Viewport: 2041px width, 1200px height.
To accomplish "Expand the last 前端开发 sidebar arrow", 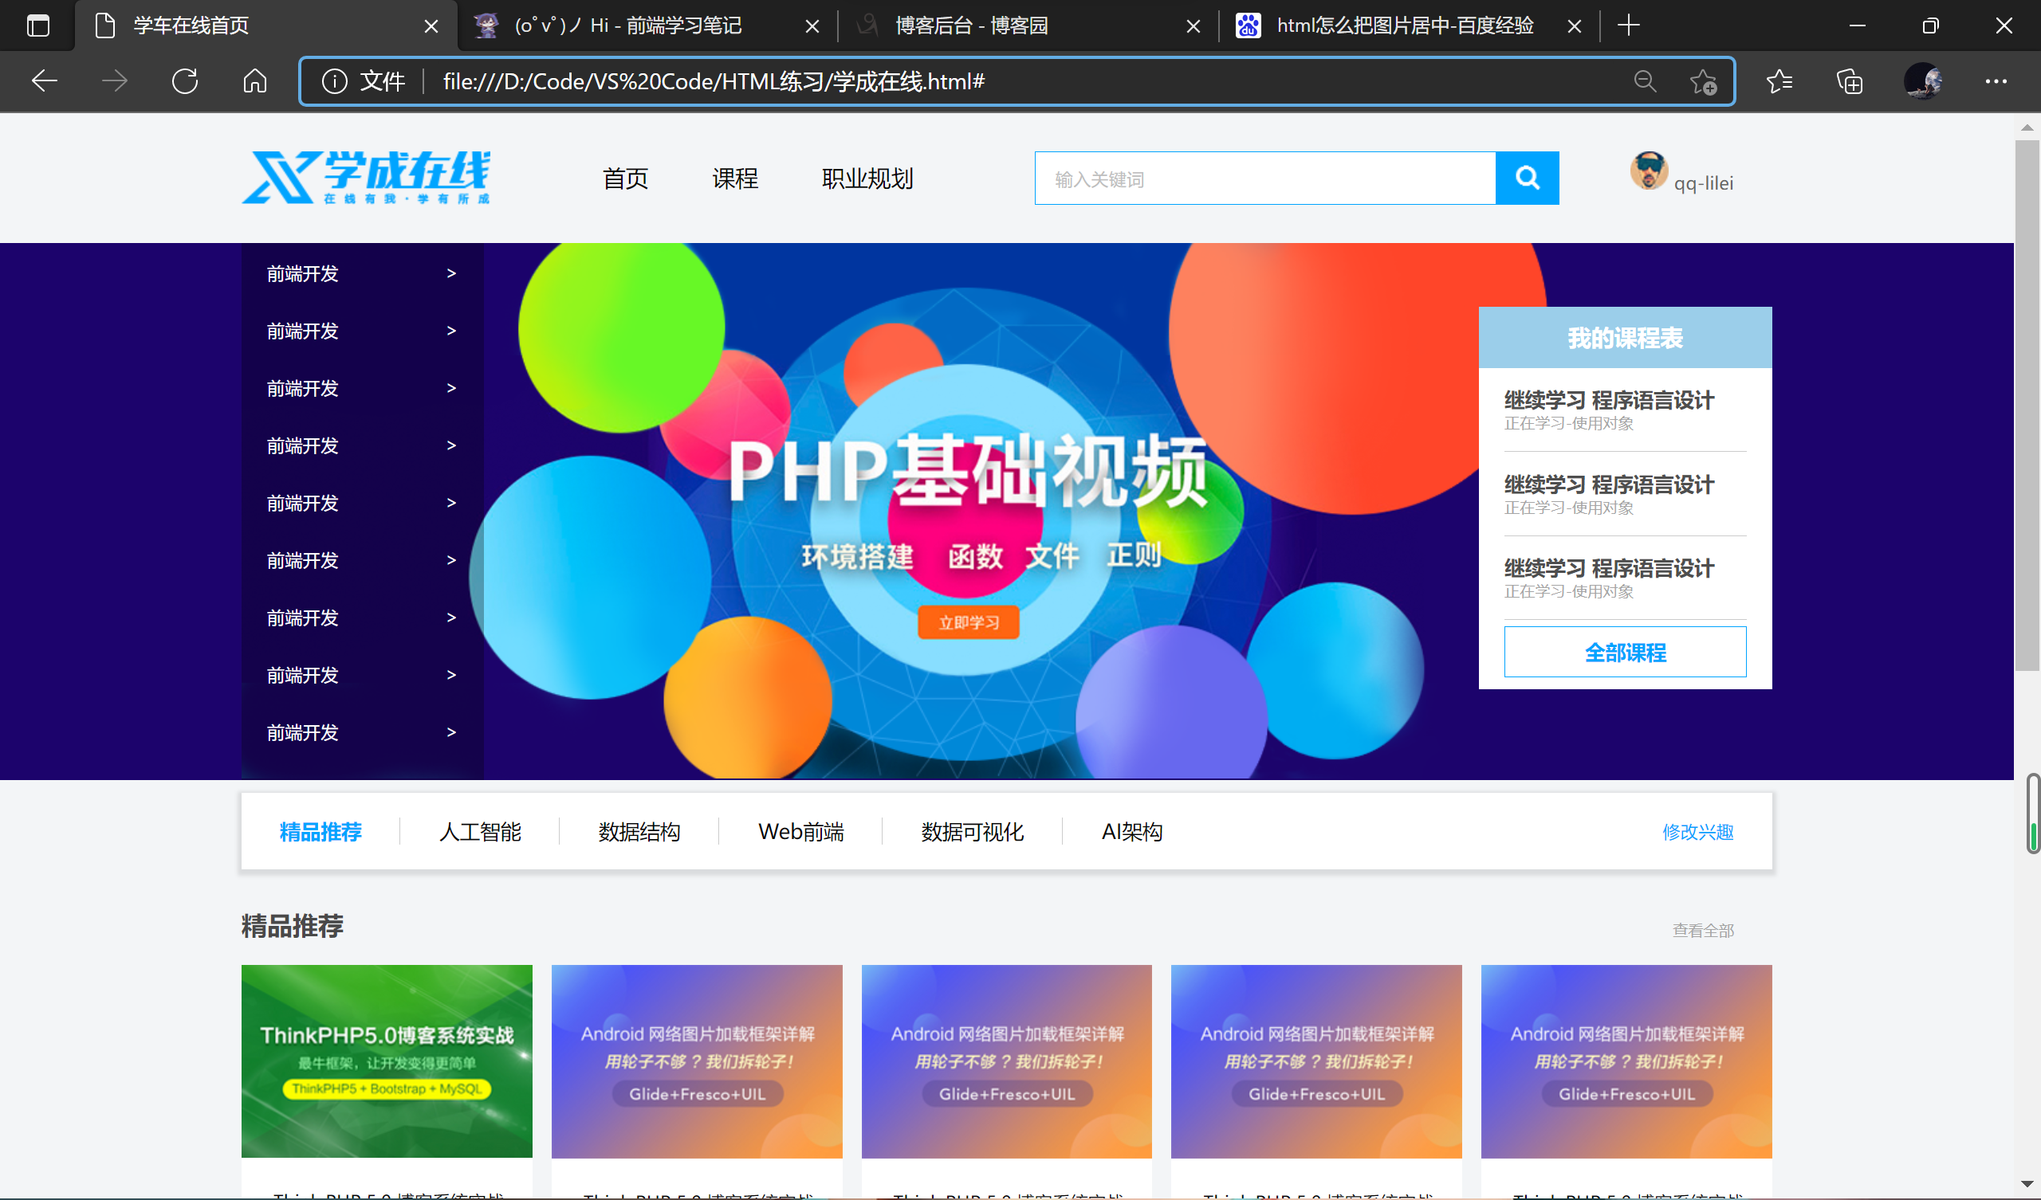I will (x=451, y=732).
